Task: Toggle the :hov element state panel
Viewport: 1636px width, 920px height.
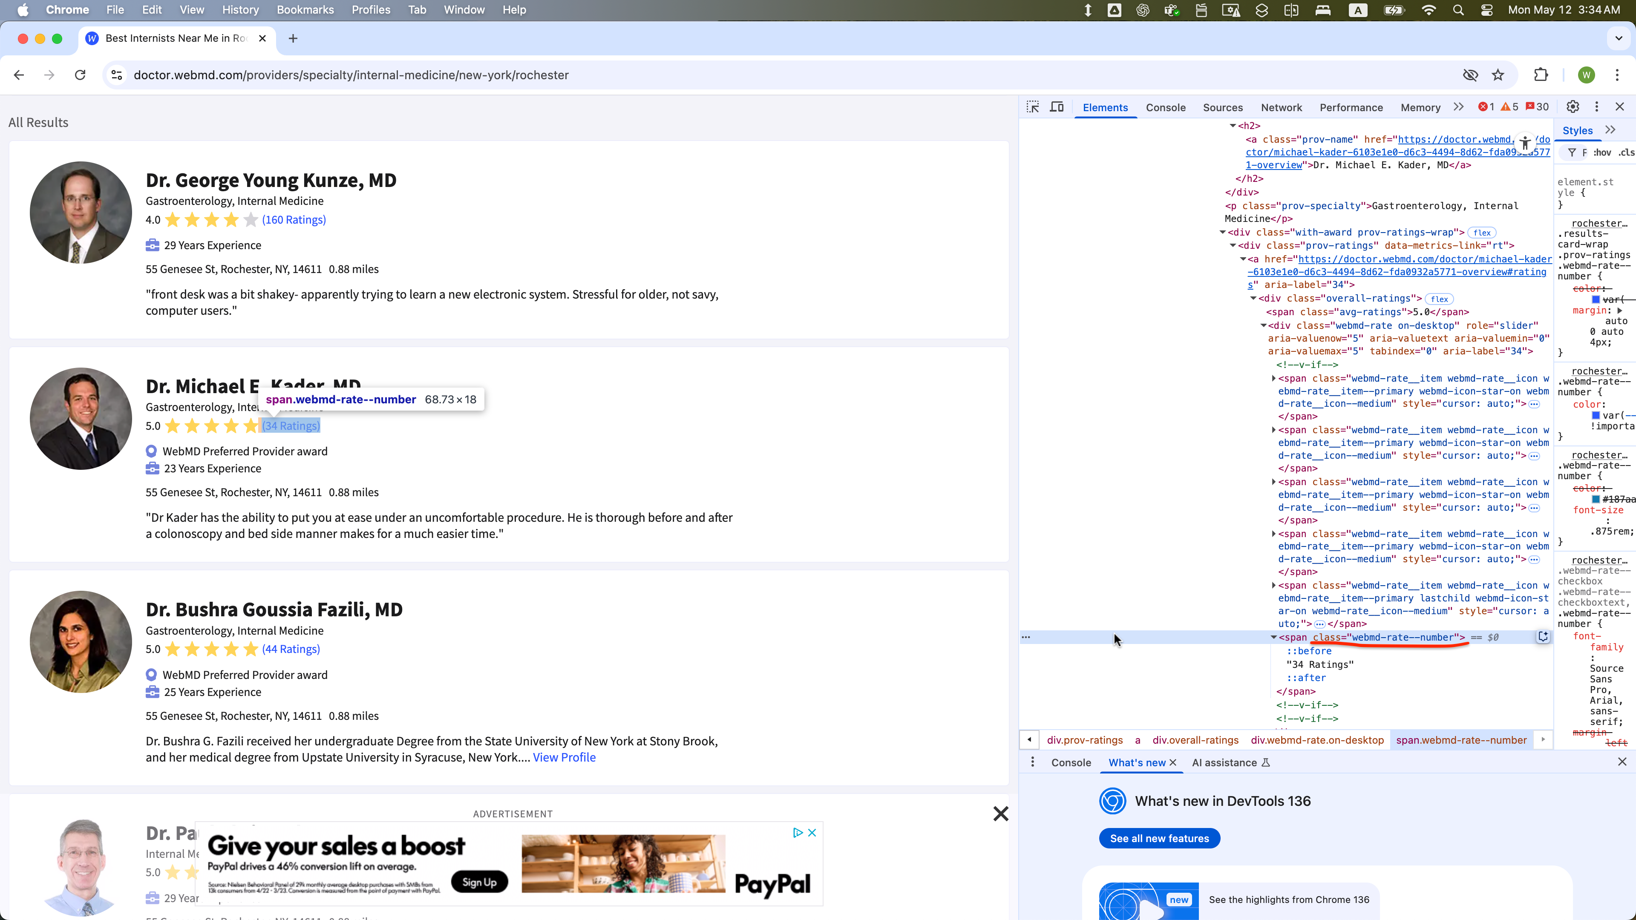Action: tap(1602, 152)
